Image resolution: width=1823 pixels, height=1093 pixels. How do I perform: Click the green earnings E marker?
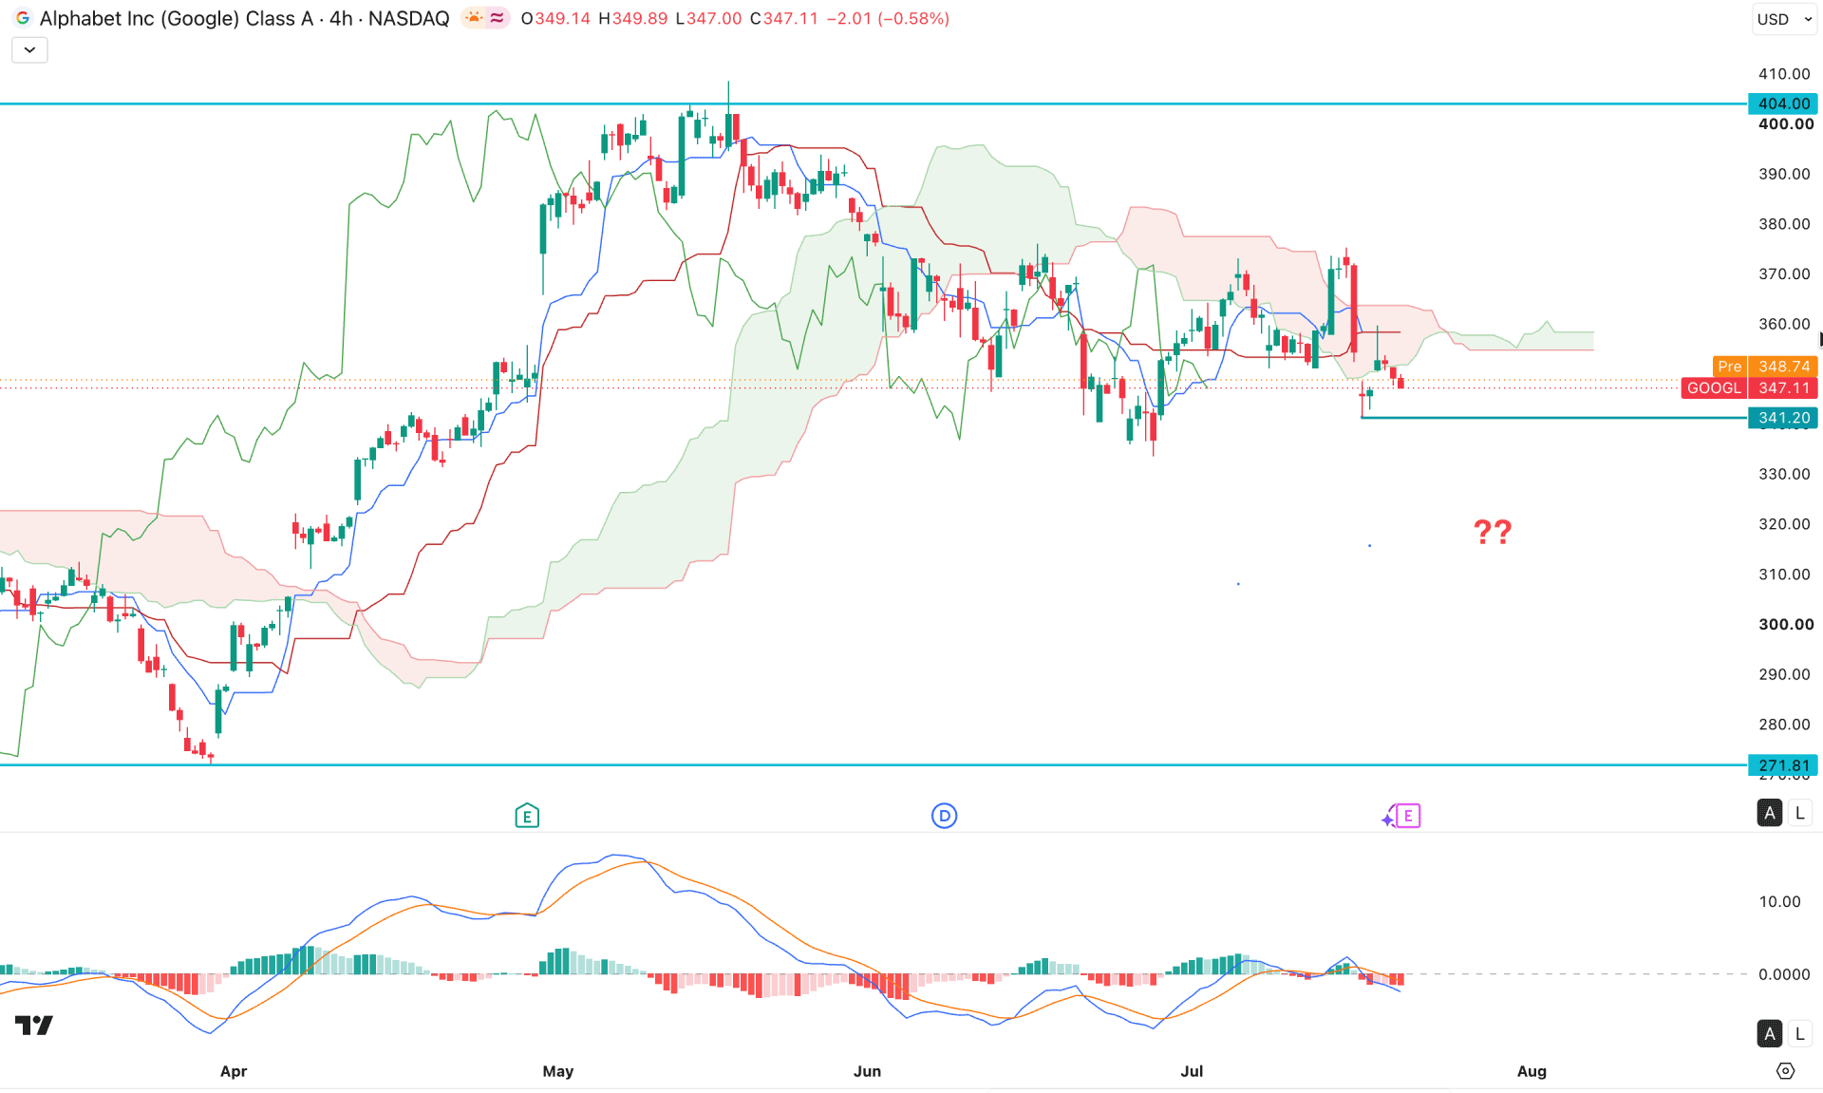(527, 816)
